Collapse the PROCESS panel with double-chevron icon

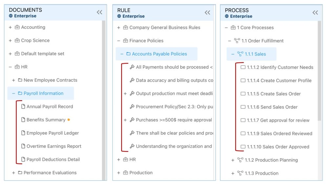(x=315, y=12)
